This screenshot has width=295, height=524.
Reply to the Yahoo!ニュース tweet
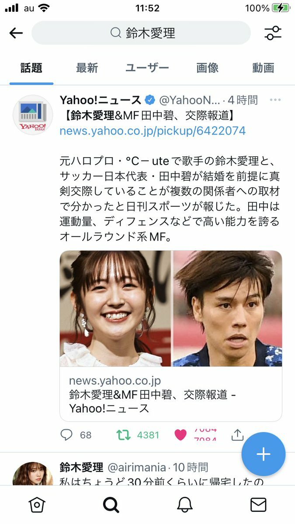pyautogui.click(x=66, y=435)
